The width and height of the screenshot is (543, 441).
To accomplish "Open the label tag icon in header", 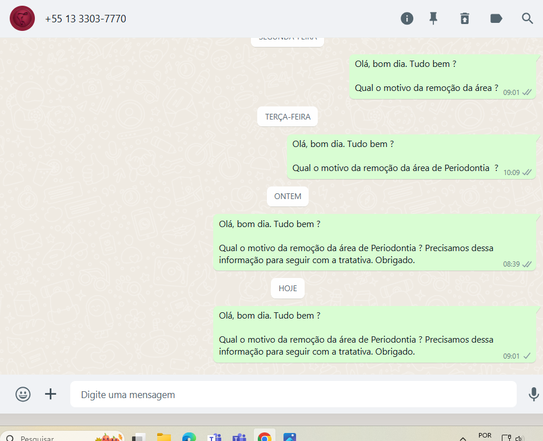I will (496, 18).
